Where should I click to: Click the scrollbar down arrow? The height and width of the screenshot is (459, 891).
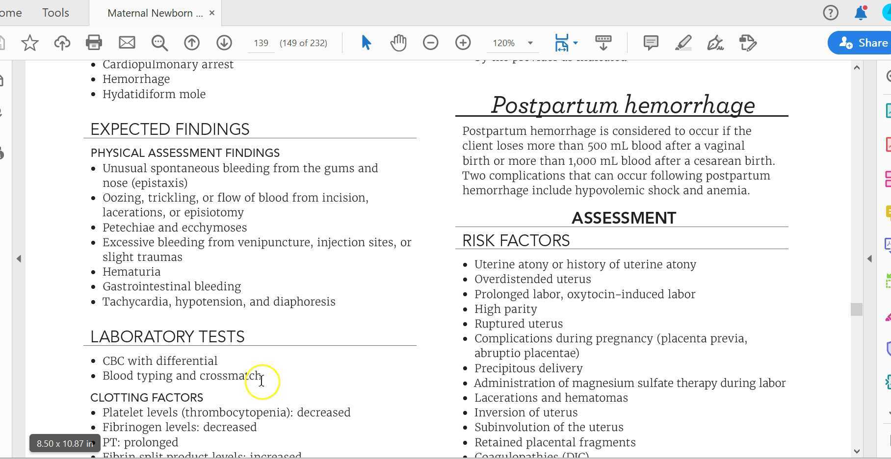[857, 451]
